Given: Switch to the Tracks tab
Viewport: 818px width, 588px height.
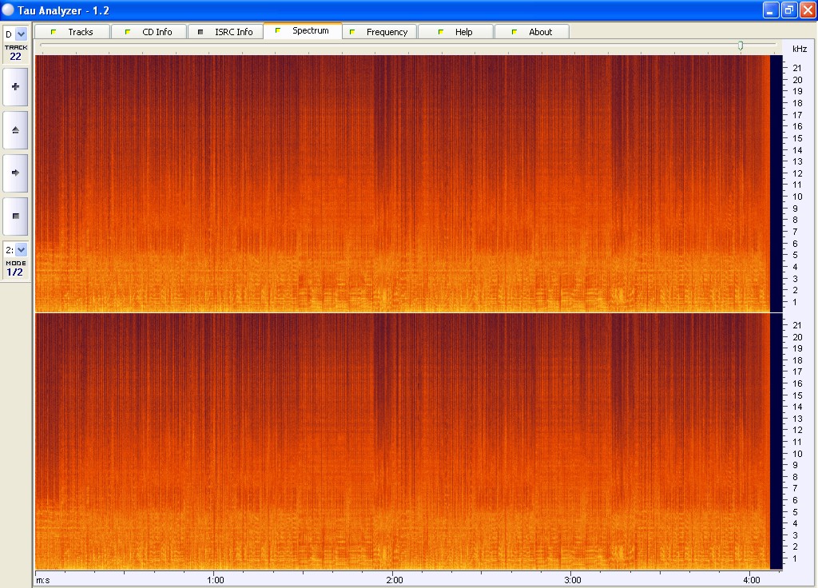Looking at the screenshot, I should [x=72, y=32].
